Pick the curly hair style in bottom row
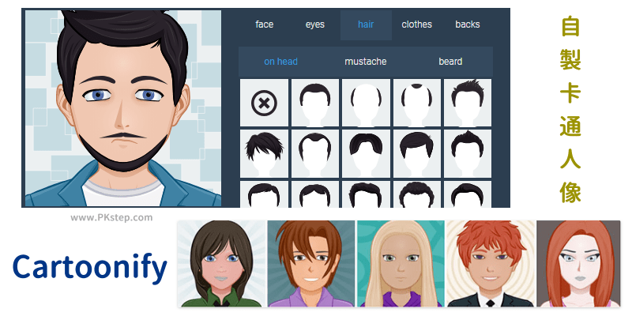This screenshot has height=316, width=632. click(417, 194)
